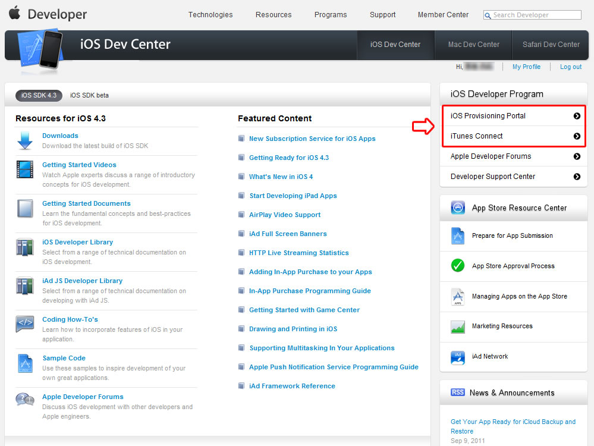The image size is (594, 446).
Task: Click the App Store Approval Process label
Action: click(x=513, y=266)
